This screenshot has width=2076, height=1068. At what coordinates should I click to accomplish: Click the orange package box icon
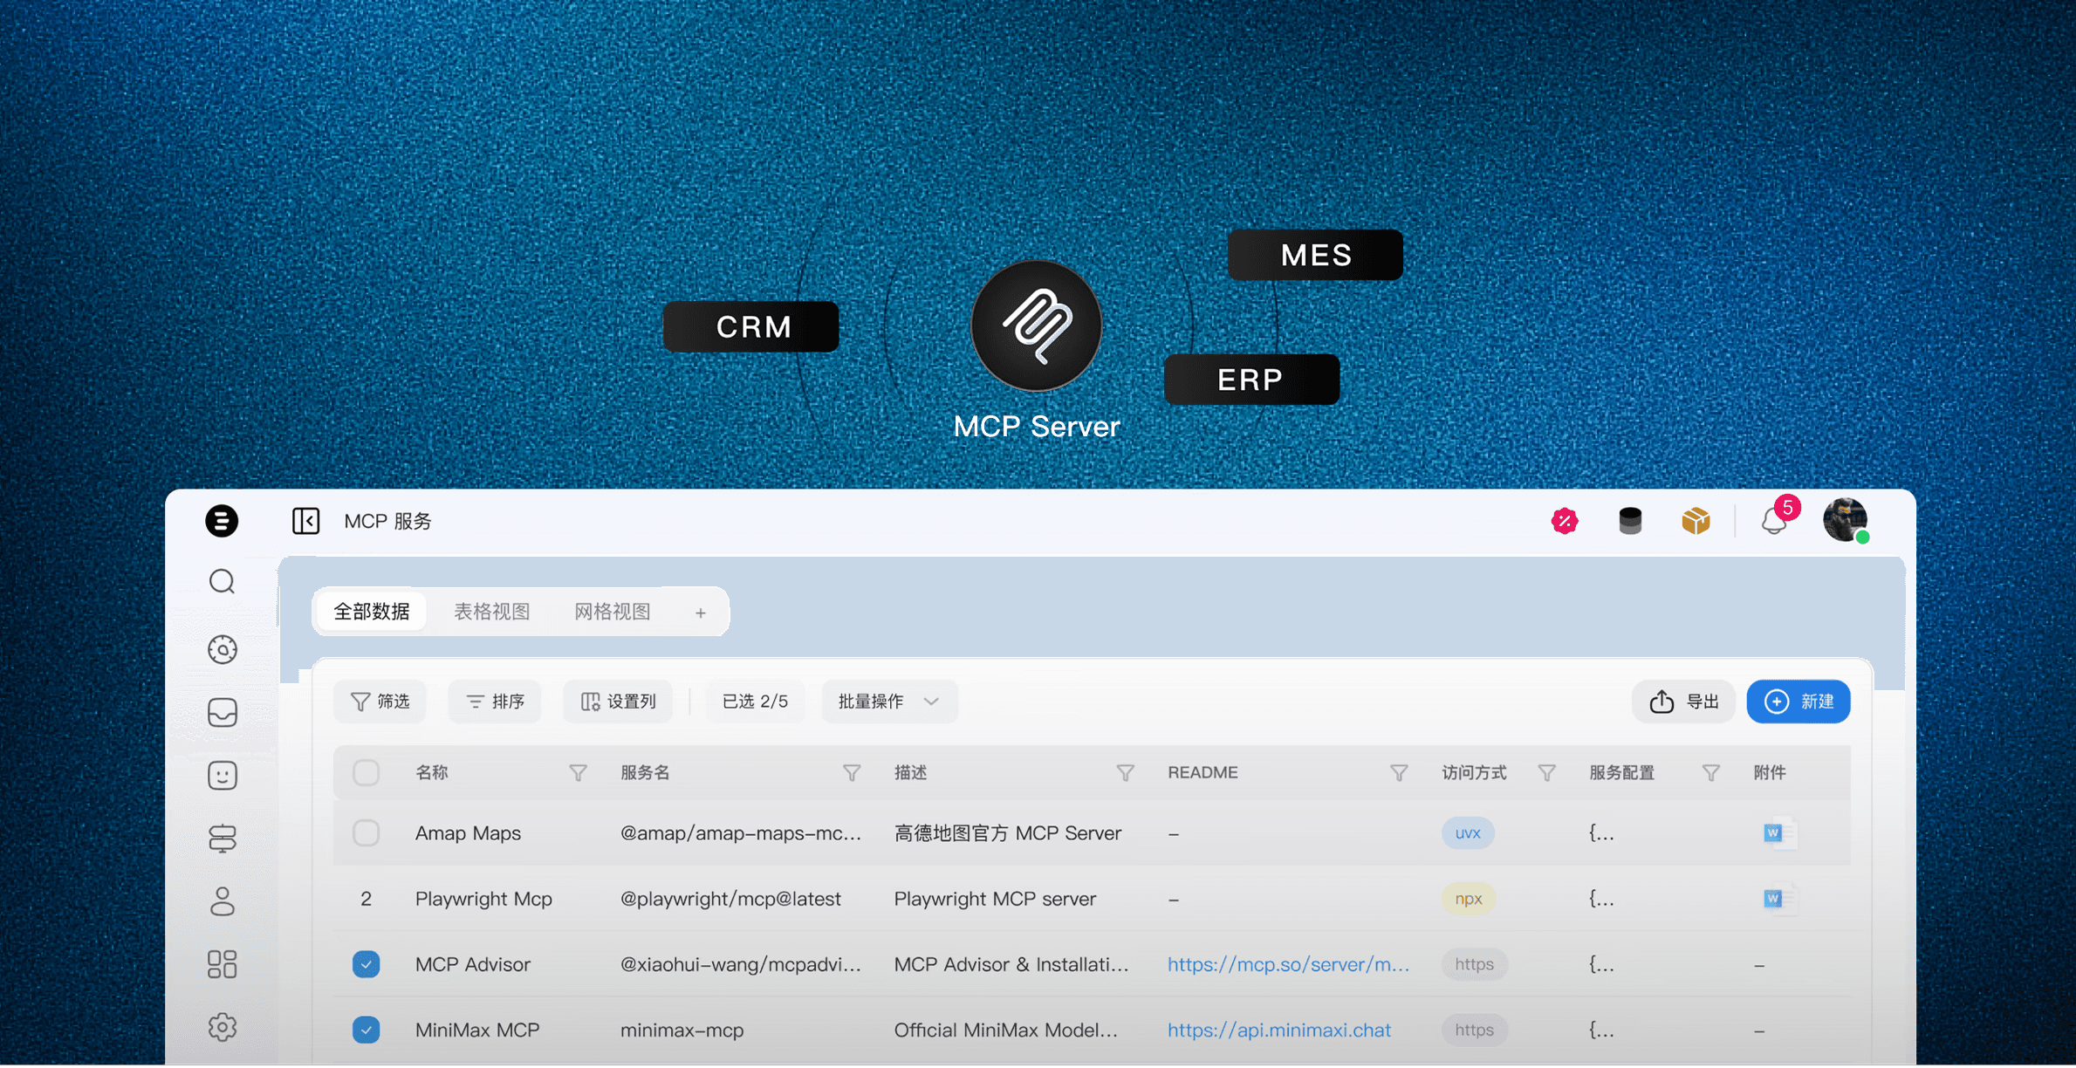(1695, 521)
